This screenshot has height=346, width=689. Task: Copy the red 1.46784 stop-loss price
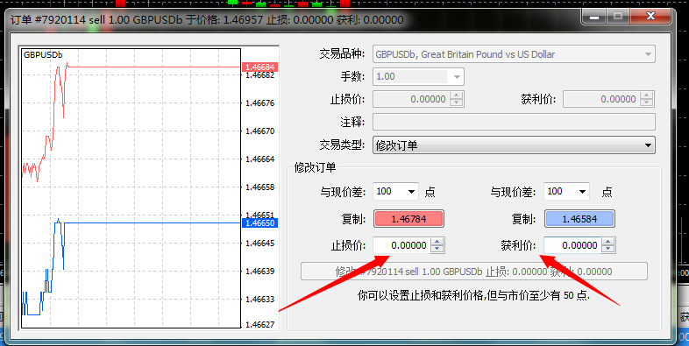pos(408,219)
